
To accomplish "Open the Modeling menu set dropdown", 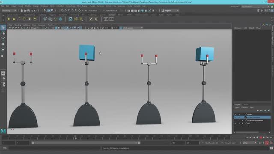I will pos(9,11).
